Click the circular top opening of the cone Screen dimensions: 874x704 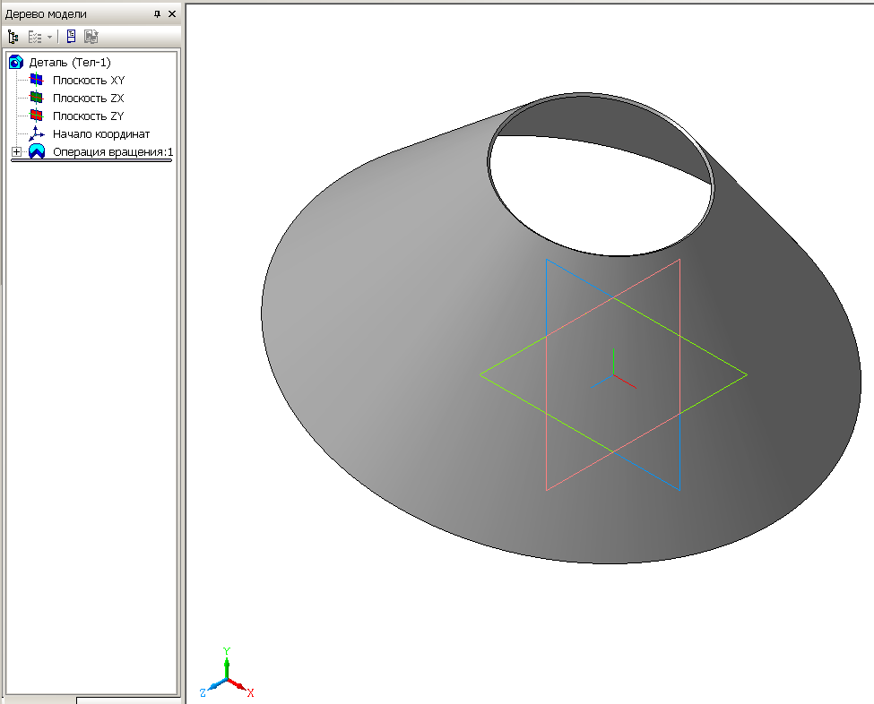click(x=601, y=176)
